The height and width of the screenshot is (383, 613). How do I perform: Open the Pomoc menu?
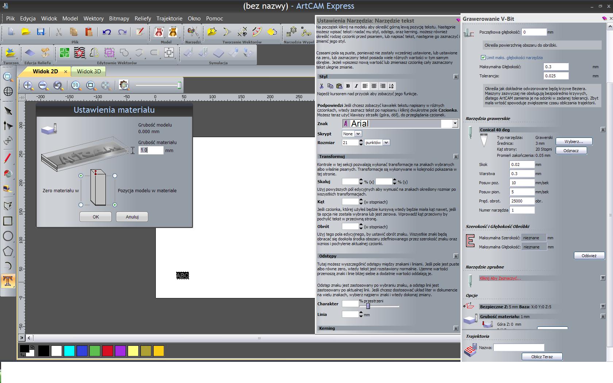point(215,19)
